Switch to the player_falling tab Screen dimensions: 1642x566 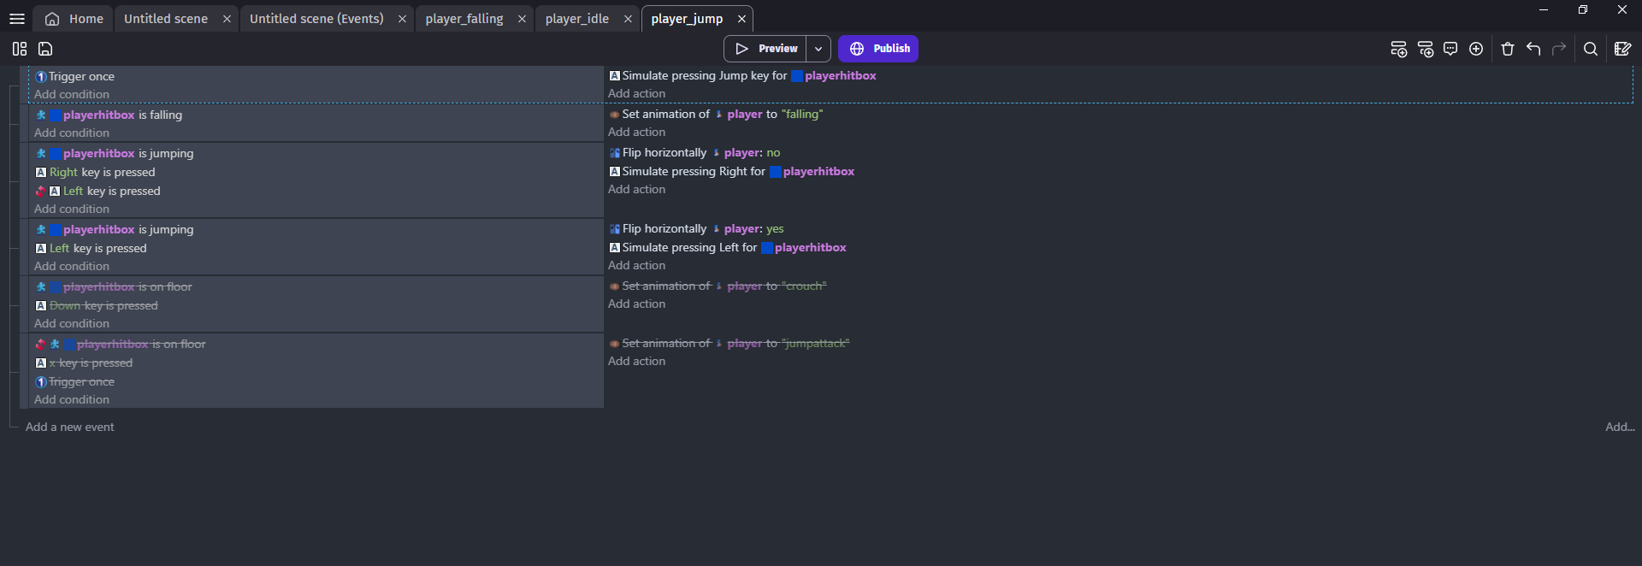464,19
